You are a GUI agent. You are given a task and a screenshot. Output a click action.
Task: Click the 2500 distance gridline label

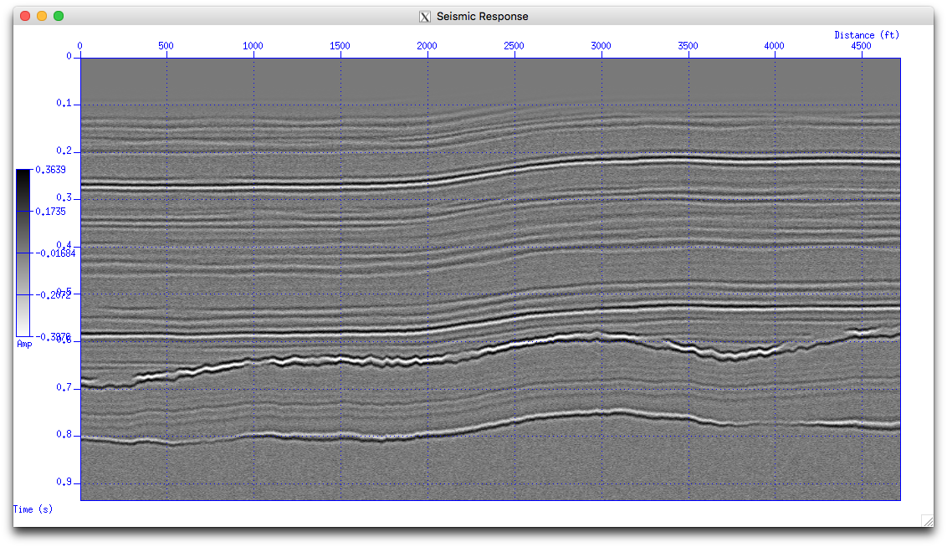click(514, 45)
